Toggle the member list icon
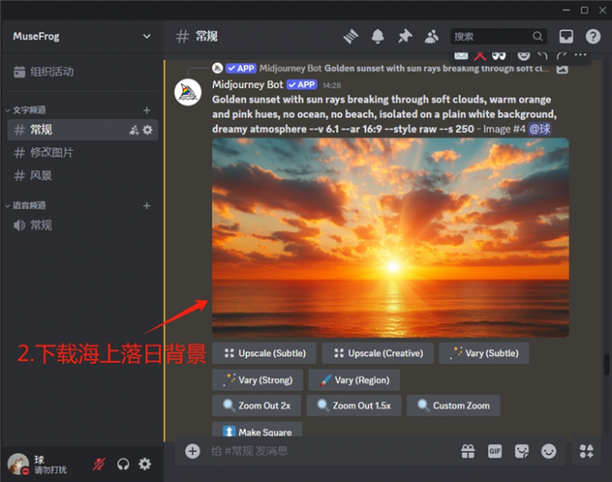Screen dimensions: 612x482 coord(431,37)
